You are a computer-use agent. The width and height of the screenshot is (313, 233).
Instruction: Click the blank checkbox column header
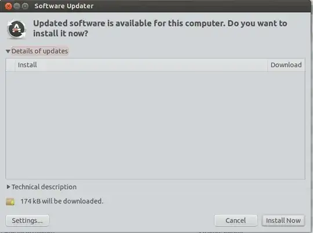(x=10, y=65)
